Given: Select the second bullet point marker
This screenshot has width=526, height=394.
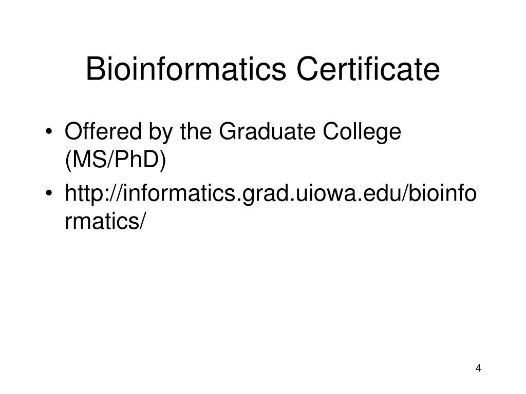Looking at the screenshot, I should [x=49, y=193].
